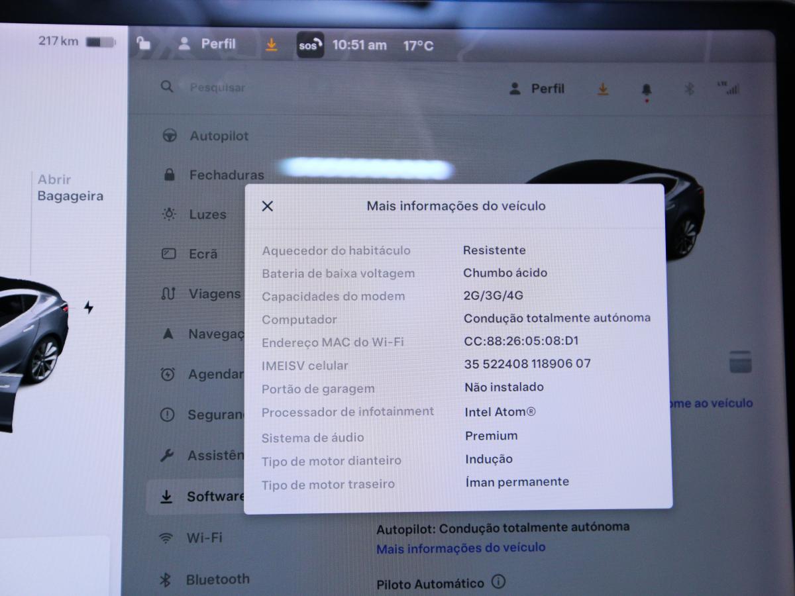
Task: Tap Perfil next to the unlocked padlock
Action: pyautogui.click(x=207, y=44)
